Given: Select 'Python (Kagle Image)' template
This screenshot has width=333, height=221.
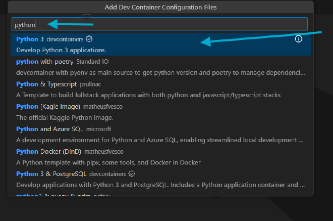Looking at the screenshot, I should [x=161, y=112].
